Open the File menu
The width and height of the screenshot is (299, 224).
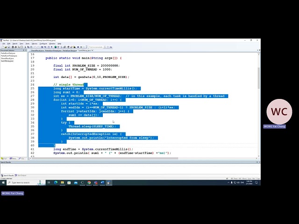(x=4, y=43)
